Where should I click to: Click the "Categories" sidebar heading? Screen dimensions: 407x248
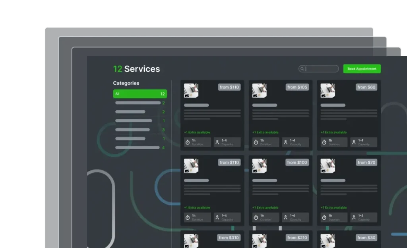click(126, 83)
